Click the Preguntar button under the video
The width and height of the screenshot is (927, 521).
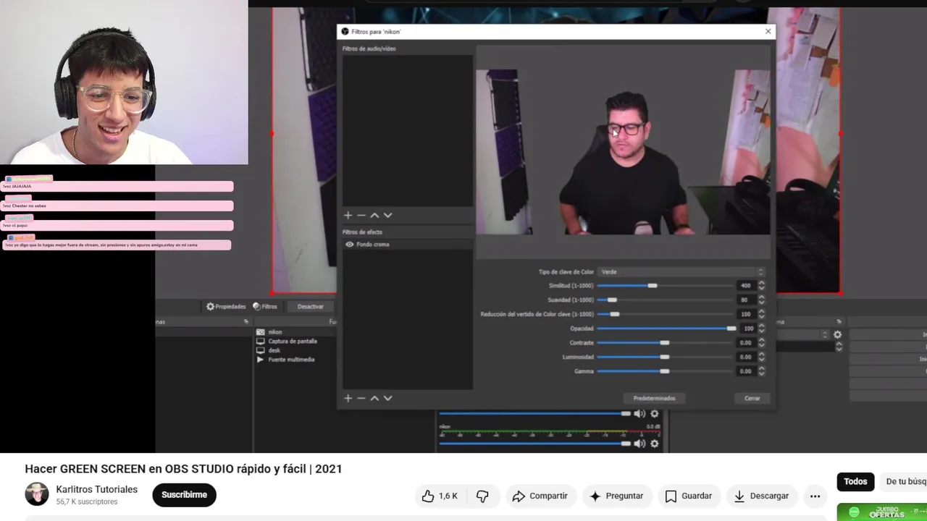[x=616, y=496]
